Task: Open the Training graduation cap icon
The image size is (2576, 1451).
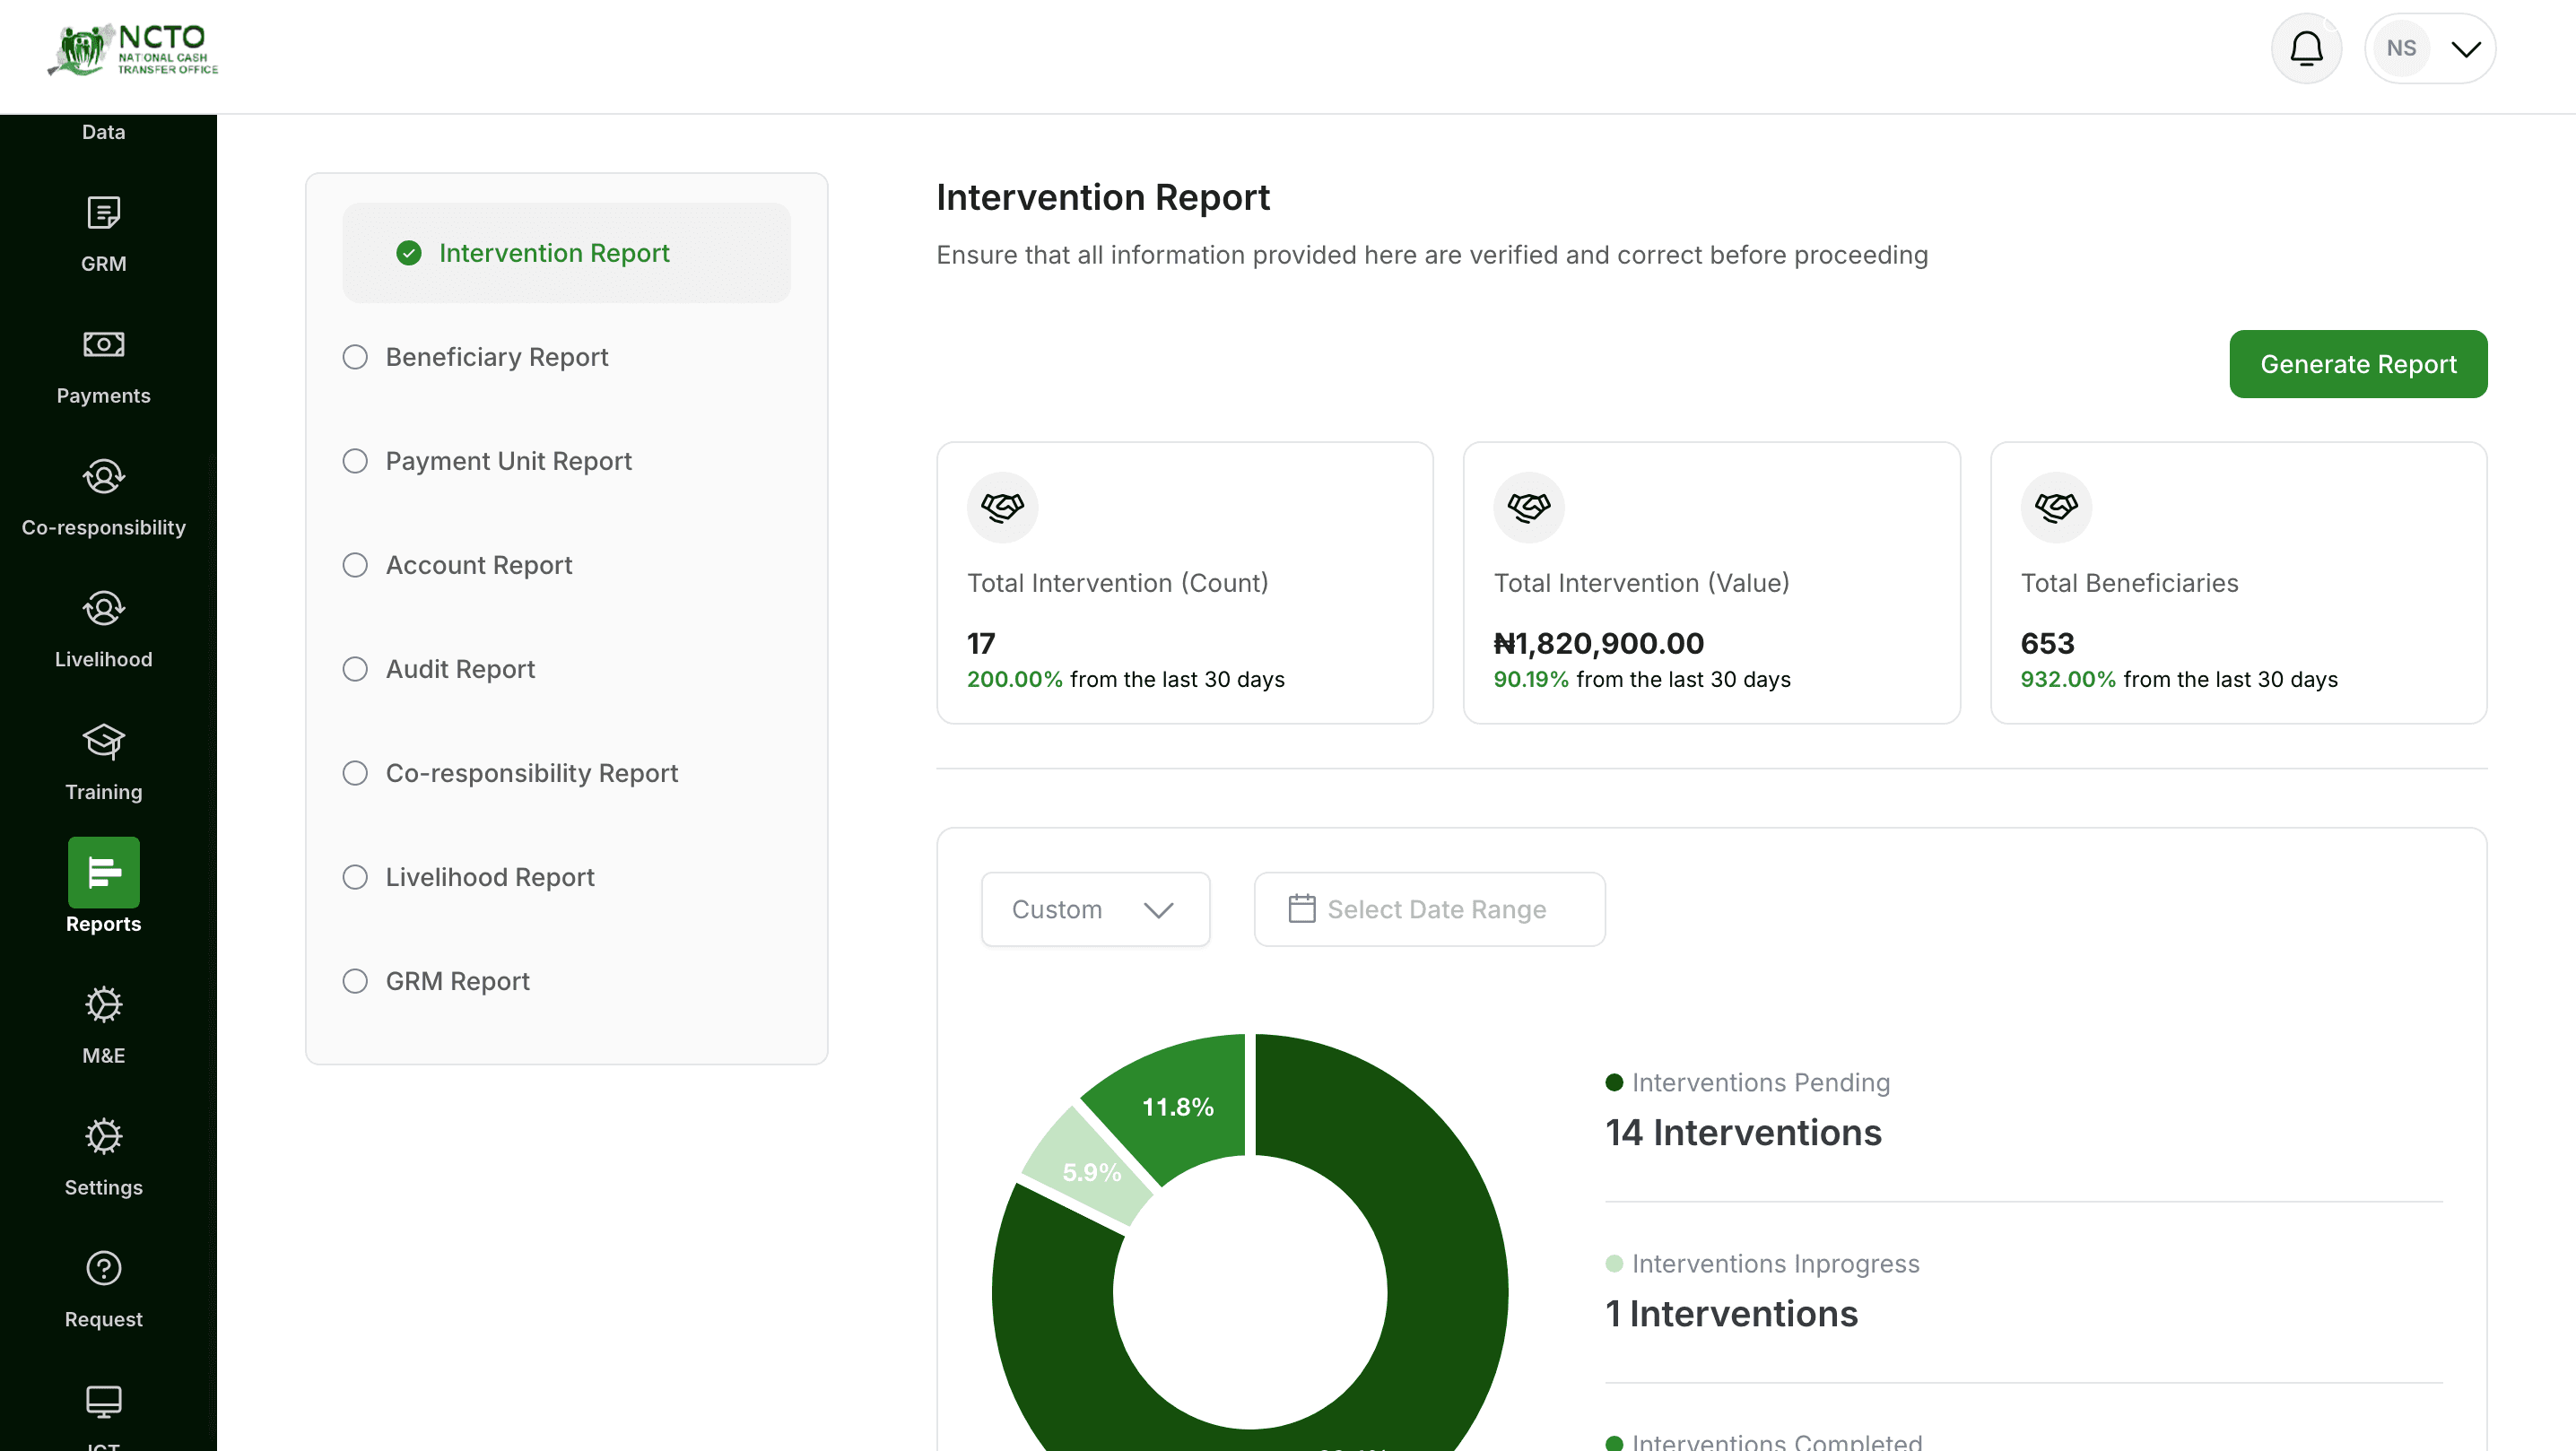Action: [103, 741]
